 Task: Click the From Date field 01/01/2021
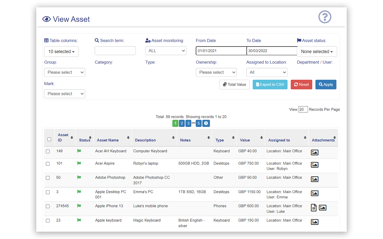[x=221, y=51]
